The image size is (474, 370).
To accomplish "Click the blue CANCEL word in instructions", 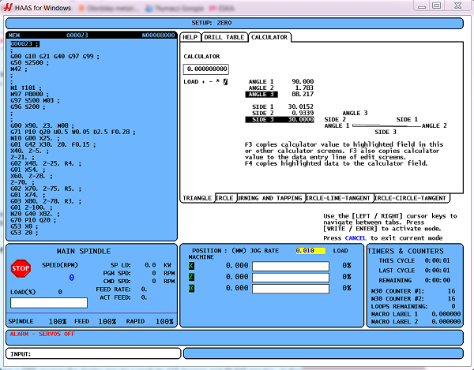I will tap(355, 238).
